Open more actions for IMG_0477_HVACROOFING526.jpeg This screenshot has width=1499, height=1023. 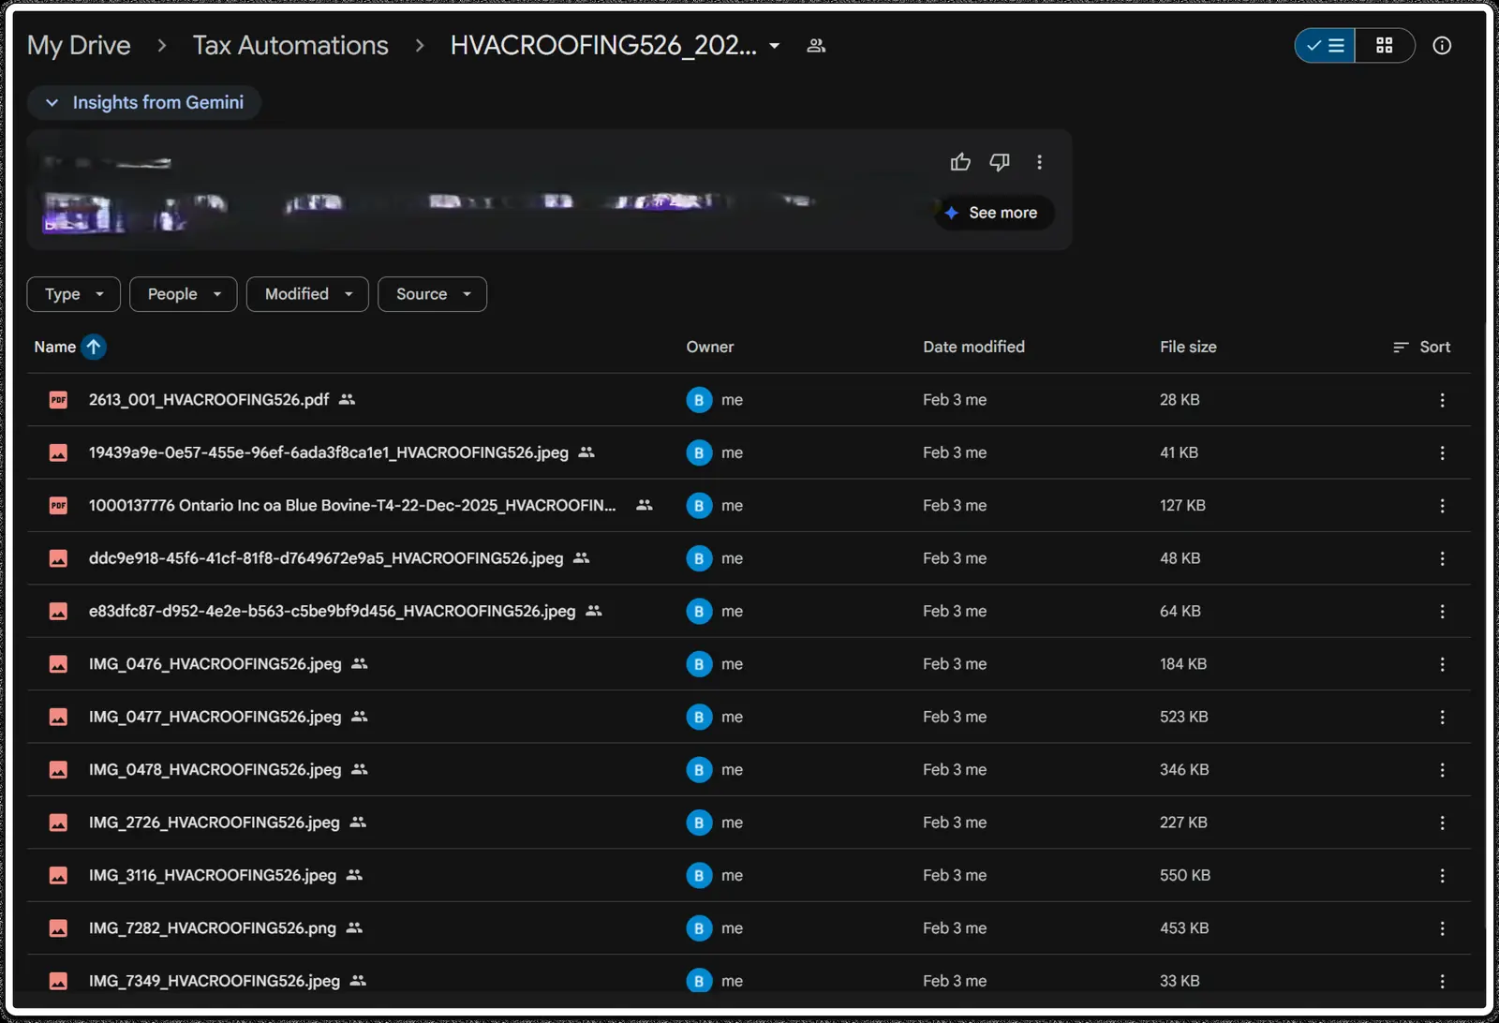click(x=1442, y=717)
